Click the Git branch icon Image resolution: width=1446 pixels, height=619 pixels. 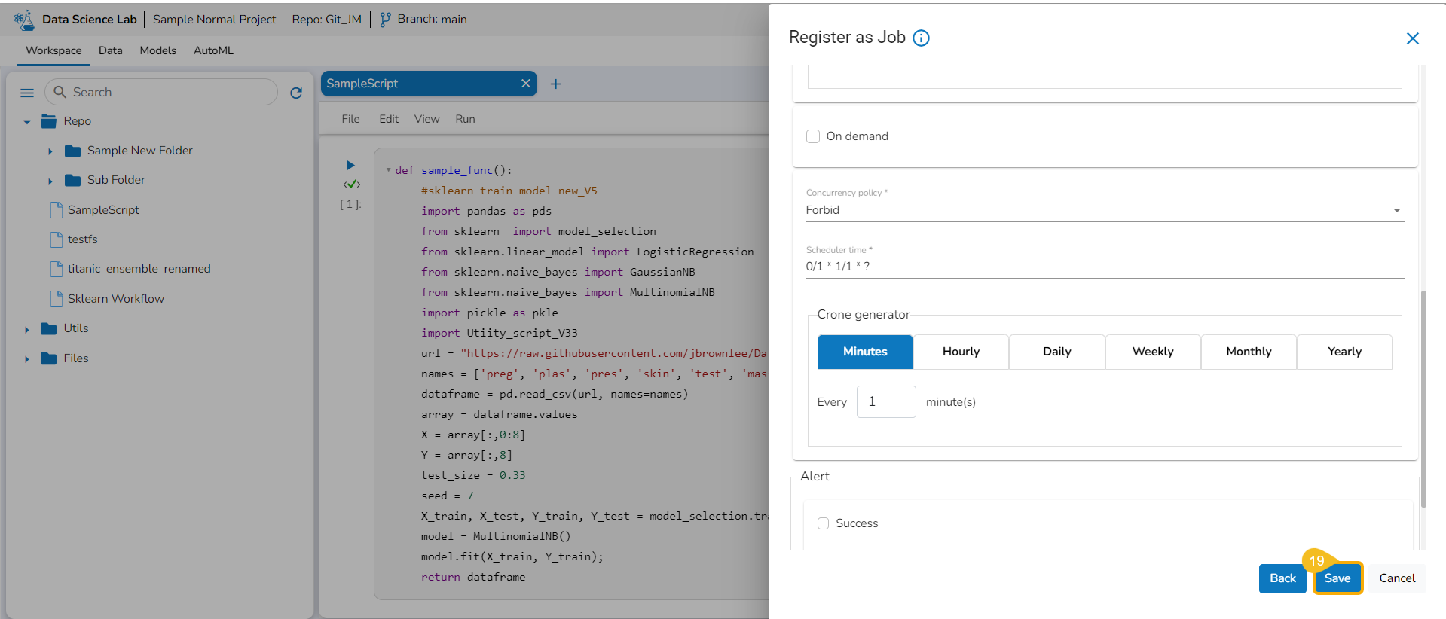click(x=385, y=20)
